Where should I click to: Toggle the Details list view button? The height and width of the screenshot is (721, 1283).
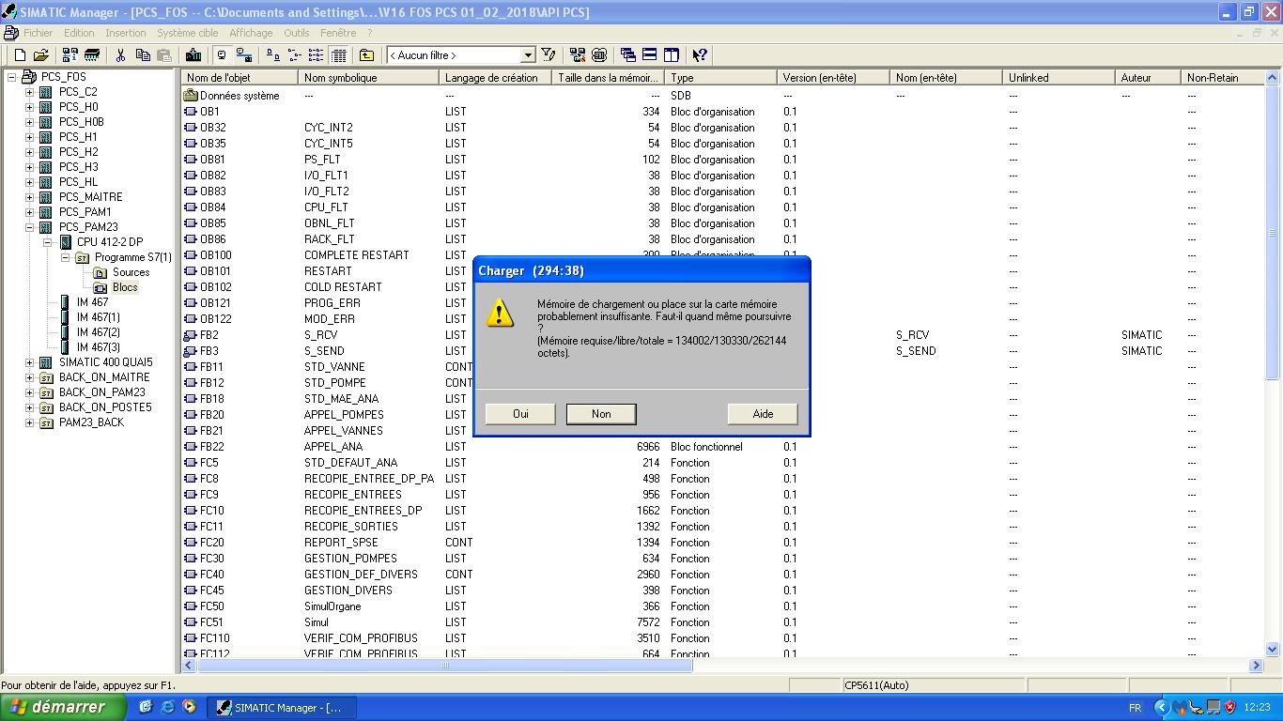pos(339,55)
